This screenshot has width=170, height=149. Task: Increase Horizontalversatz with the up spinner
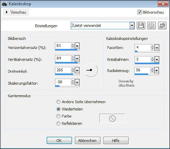[73, 44]
